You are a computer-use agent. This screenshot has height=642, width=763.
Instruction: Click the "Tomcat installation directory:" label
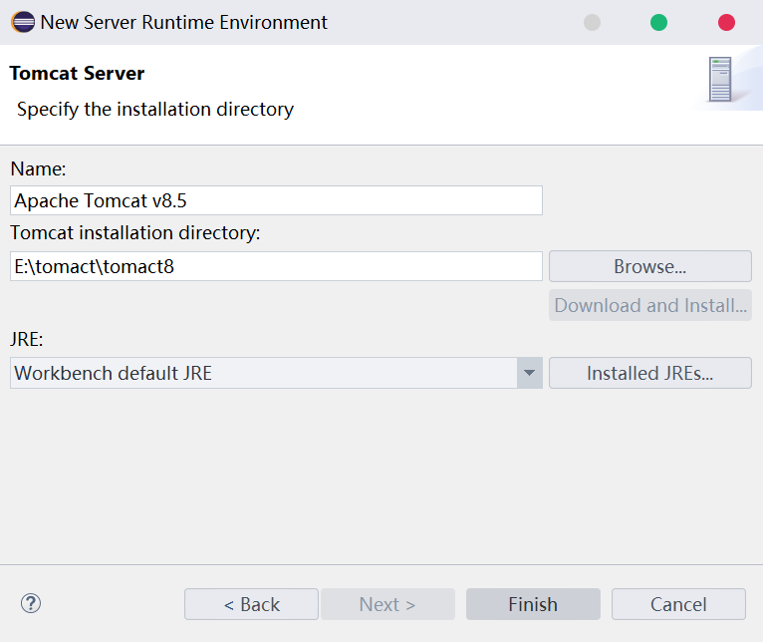[x=135, y=233]
